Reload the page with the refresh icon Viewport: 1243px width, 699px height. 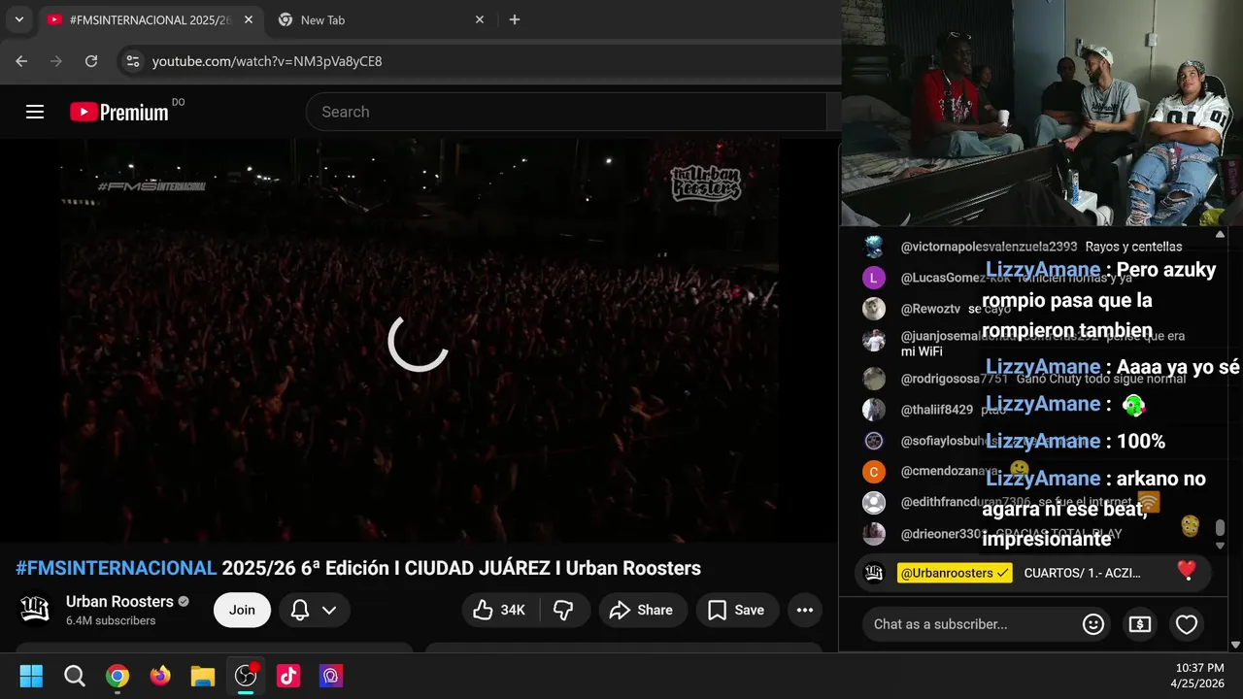[91, 61]
